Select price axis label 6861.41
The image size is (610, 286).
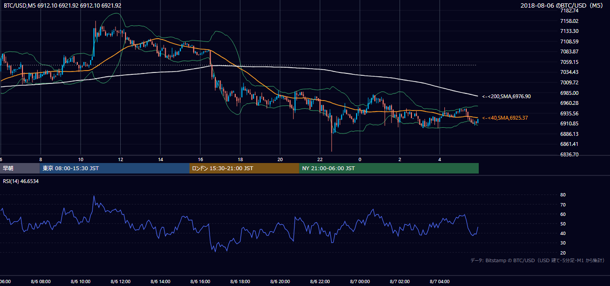click(569, 144)
